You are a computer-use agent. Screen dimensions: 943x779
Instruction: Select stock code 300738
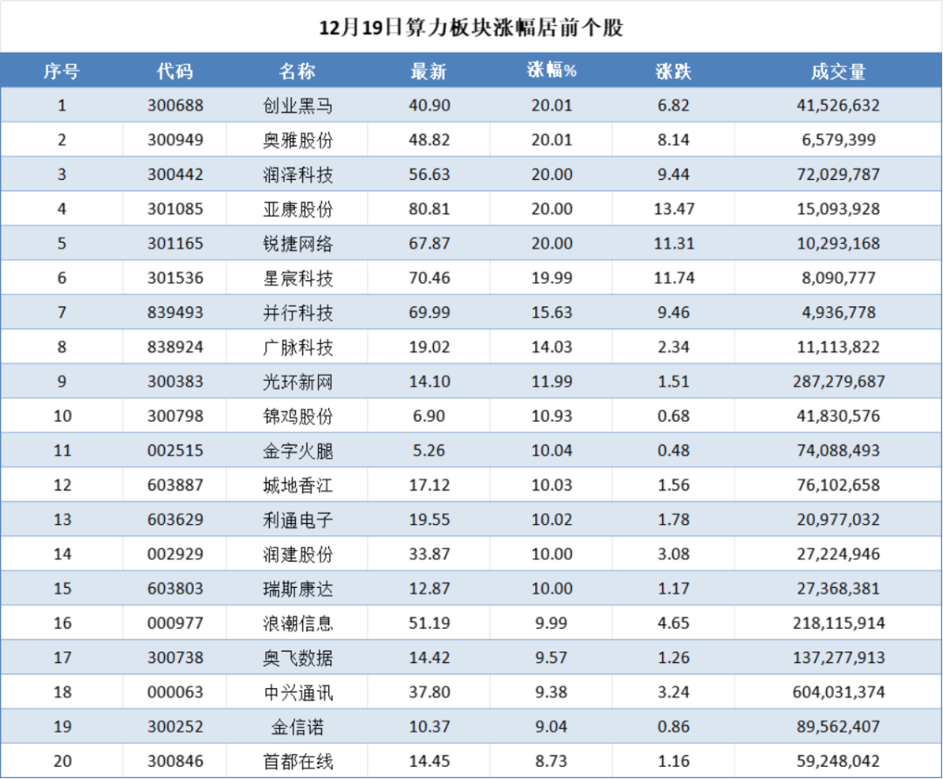click(175, 658)
